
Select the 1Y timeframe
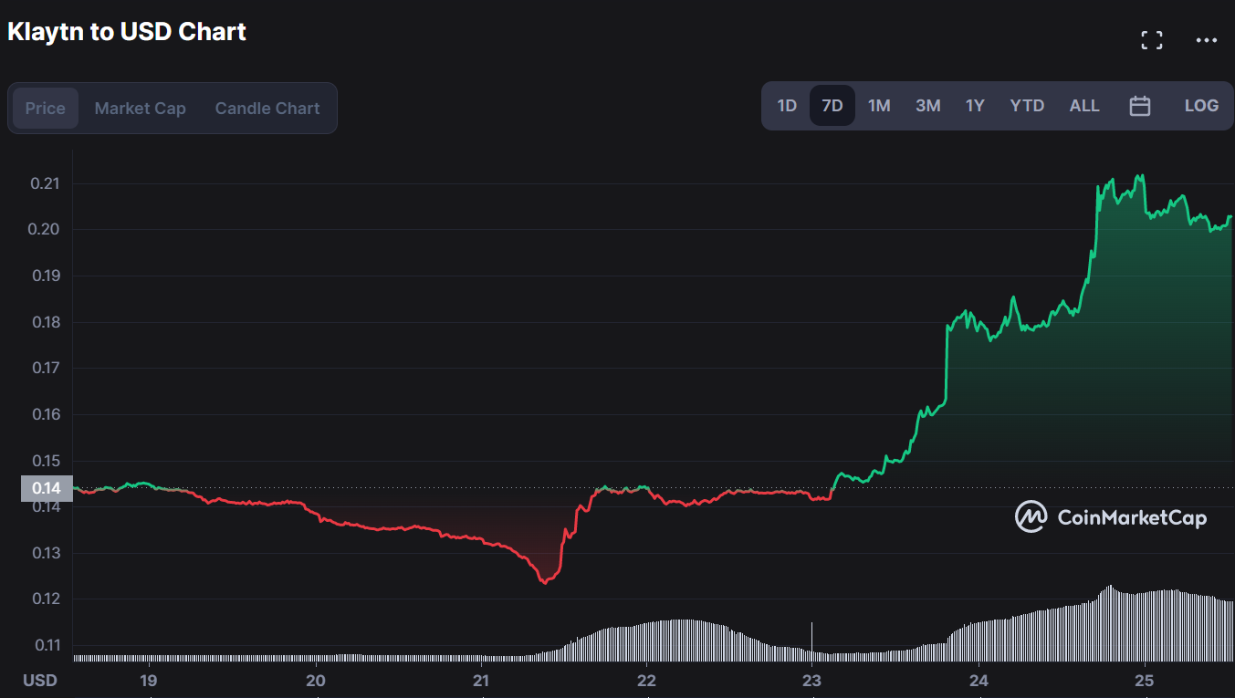click(975, 106)
